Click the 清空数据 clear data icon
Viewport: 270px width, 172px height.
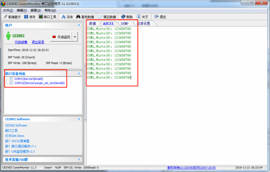pos(100,17)
